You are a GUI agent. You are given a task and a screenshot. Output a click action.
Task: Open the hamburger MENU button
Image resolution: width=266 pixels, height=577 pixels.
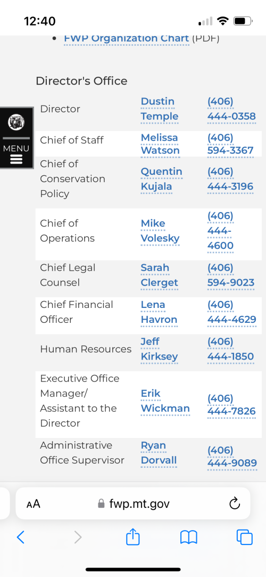tap(16, 154)
